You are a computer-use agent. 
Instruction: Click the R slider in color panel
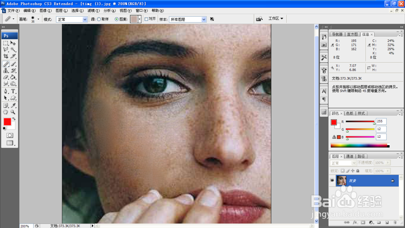(360, 121)
